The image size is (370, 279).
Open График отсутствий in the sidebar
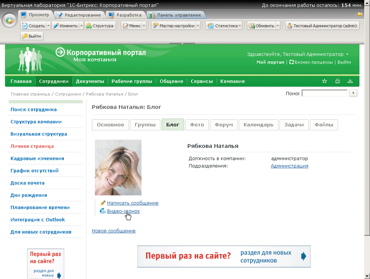[x=34, y=171]
